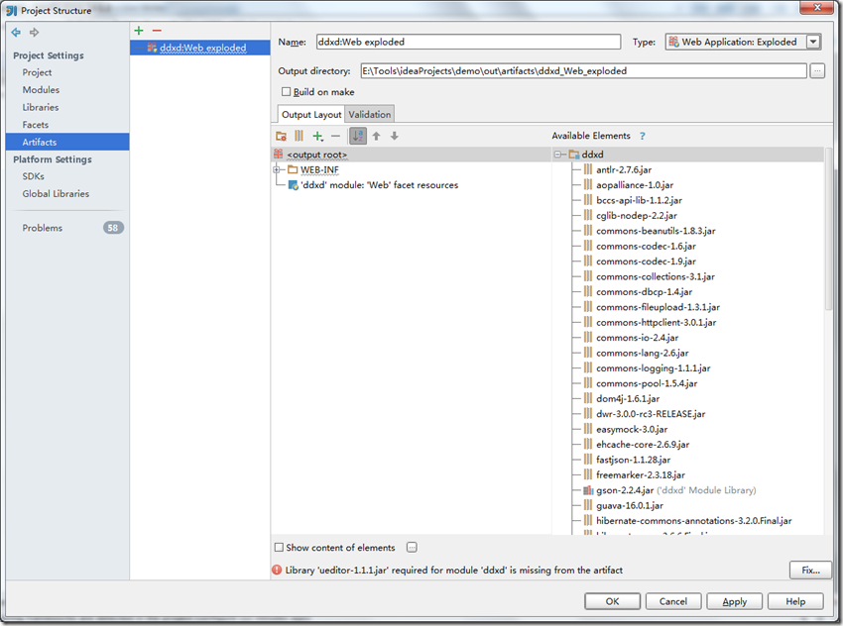
Task: Check the Show content of elements option
Action: tap(279, 547)
